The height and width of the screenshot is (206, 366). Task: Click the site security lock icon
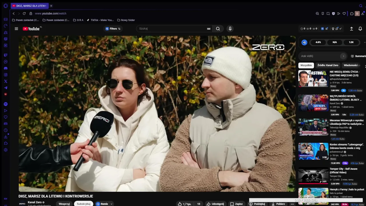point(31,13)
